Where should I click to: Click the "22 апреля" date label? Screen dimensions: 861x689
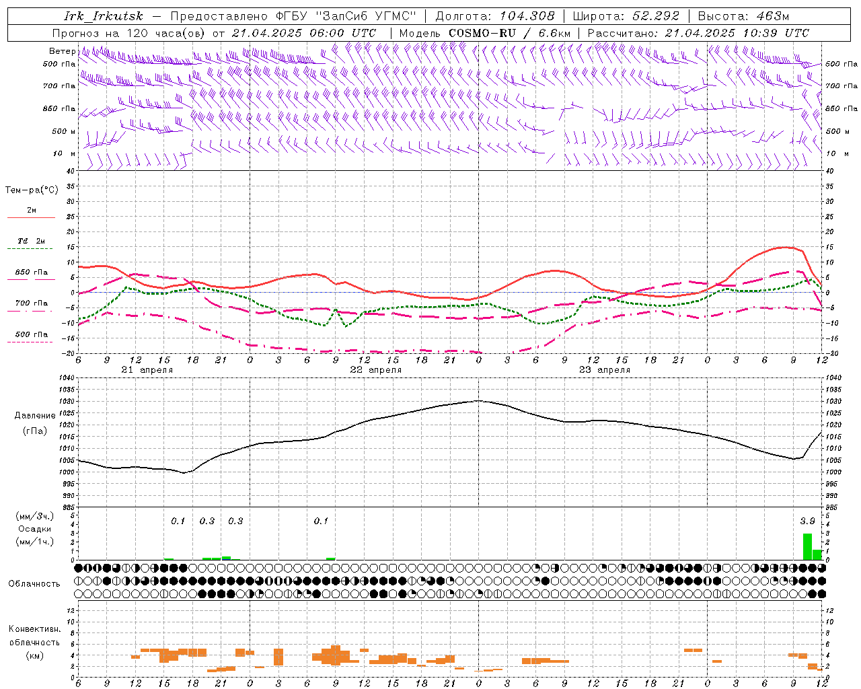[x=376, y=370]
